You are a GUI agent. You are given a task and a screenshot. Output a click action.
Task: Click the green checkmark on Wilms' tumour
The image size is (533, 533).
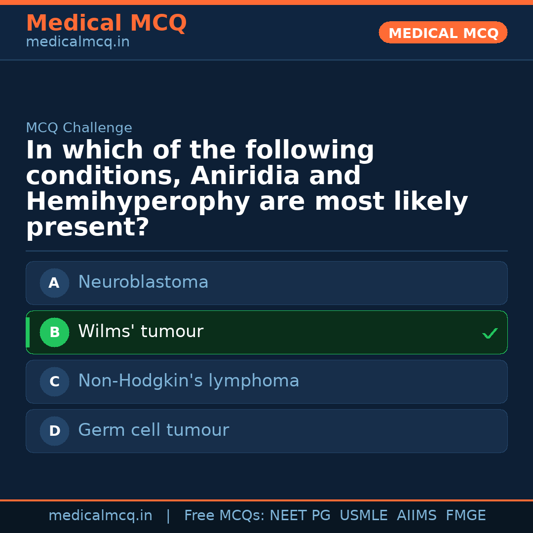coord(490,334)
